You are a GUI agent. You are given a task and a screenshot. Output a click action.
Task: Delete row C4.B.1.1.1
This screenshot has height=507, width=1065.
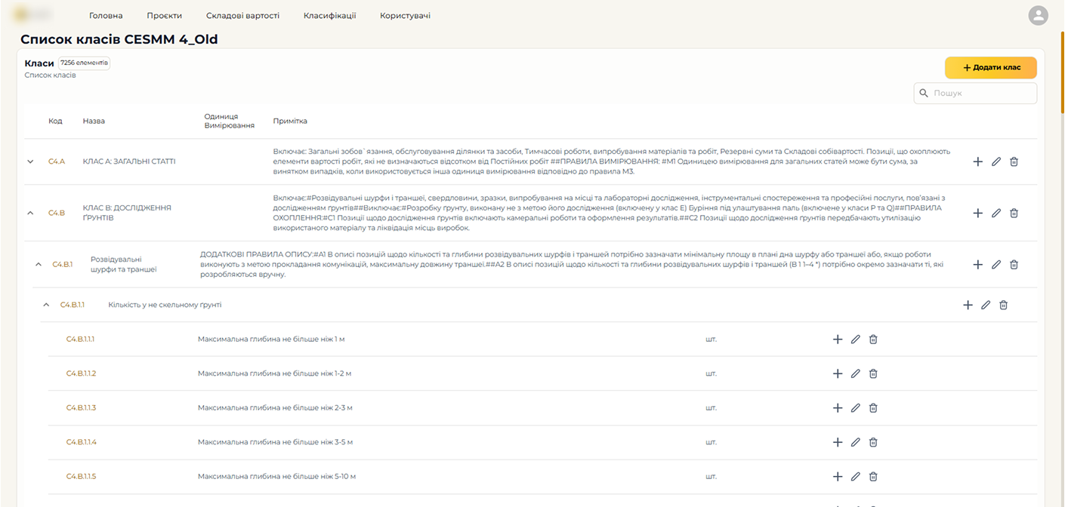pos(873,340)
